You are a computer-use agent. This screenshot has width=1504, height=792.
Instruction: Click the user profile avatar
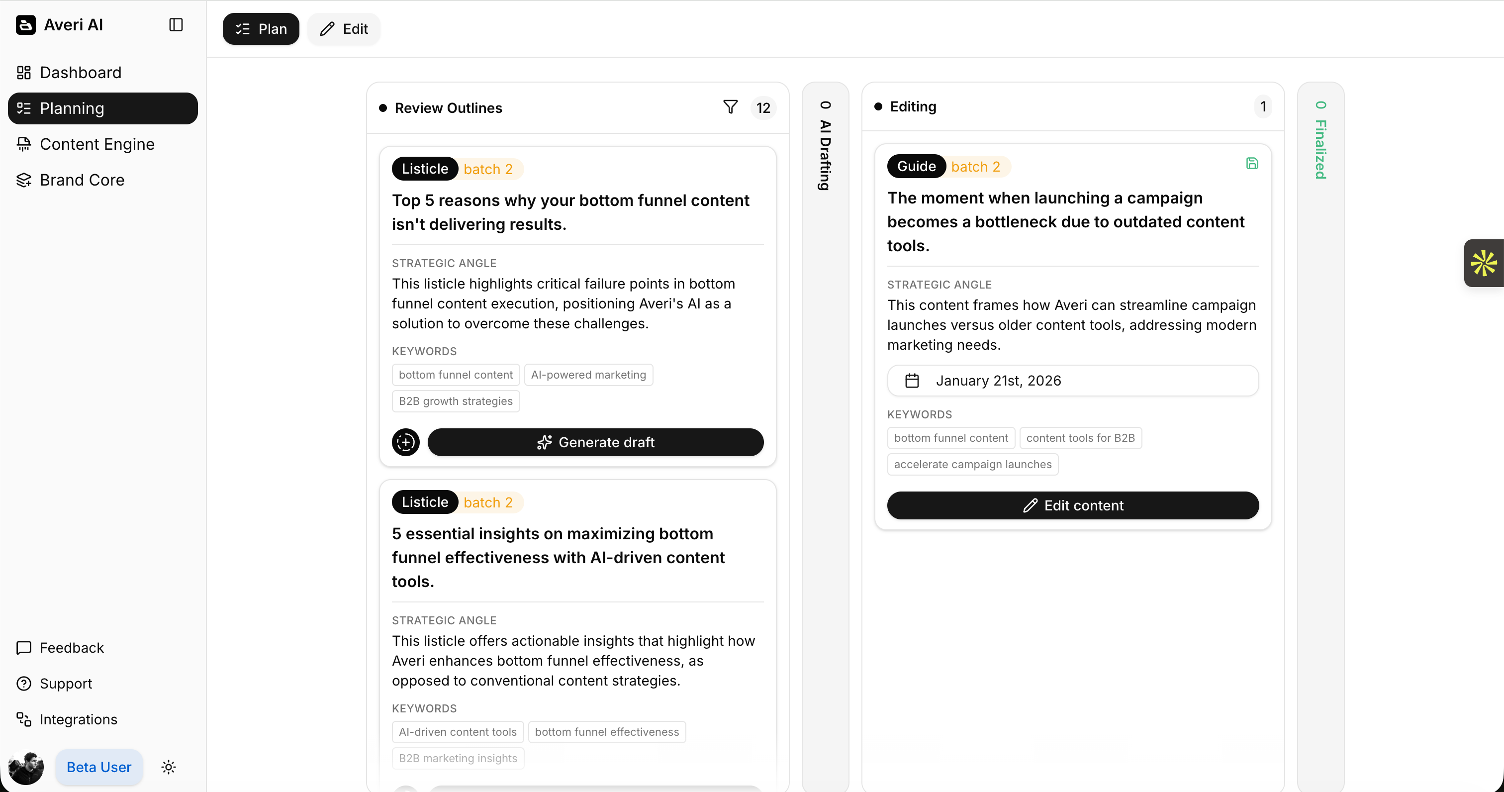26,767
